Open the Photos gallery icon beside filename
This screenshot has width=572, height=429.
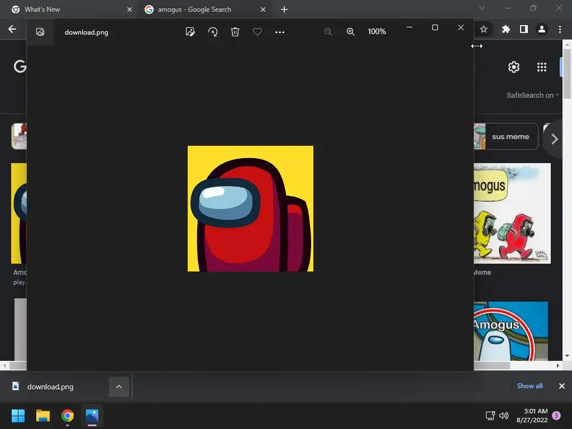tap(40, 32)
